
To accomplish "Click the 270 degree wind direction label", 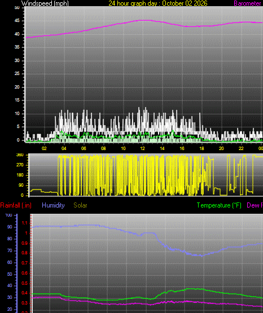I will coord(20,165).
